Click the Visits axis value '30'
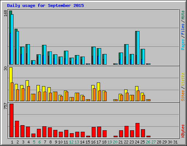 point(5,69)
